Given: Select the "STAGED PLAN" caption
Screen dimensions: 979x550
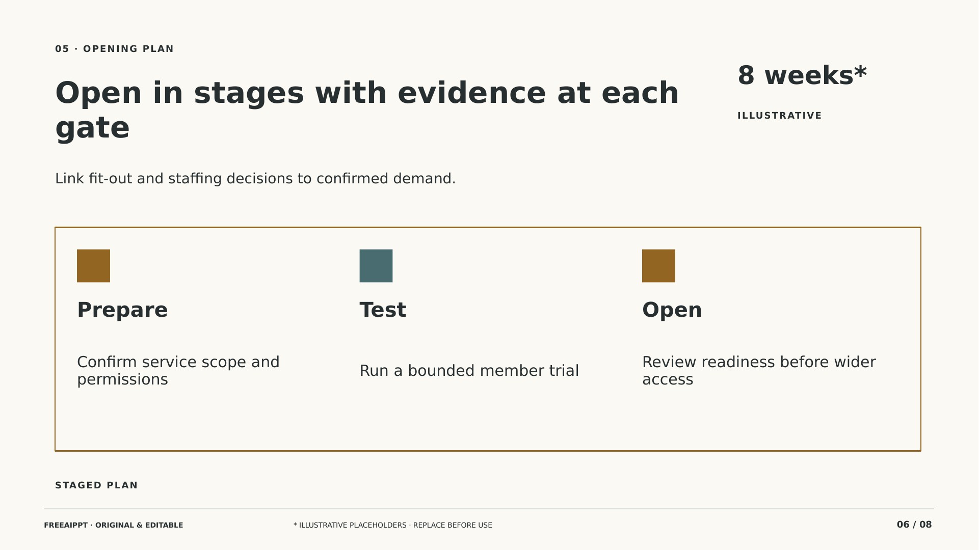Looking at the screenshot, I should pyautogui.click(x=96, y=485).
